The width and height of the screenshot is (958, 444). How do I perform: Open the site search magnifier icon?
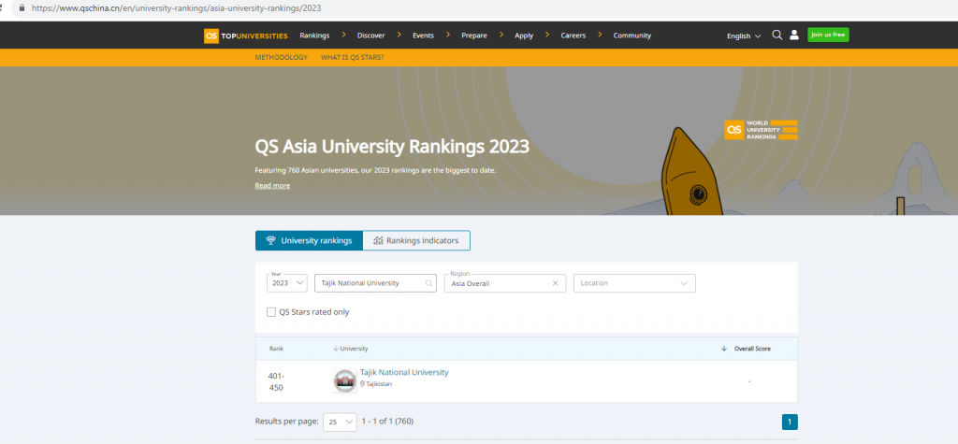pos(777,35)
